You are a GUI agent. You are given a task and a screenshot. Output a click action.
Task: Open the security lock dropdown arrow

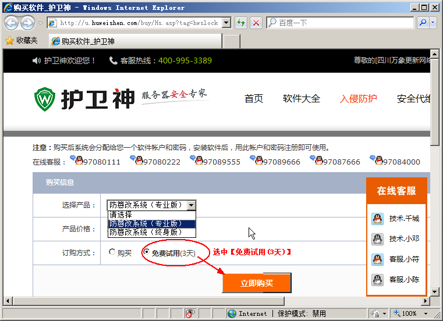pyautogui.click(x=384, y=313)
